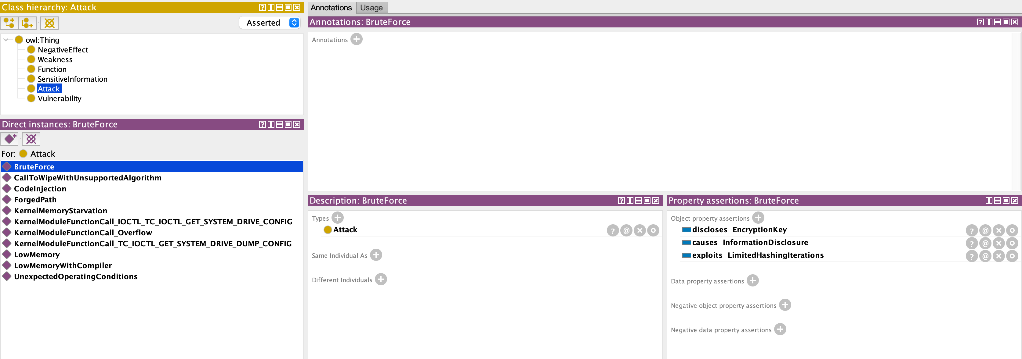Click the add subclass icon

[x=9, y=23]
